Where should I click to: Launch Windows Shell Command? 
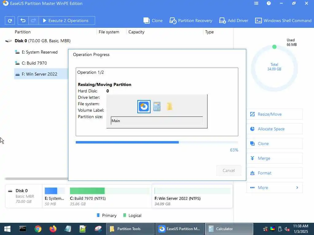283,21
